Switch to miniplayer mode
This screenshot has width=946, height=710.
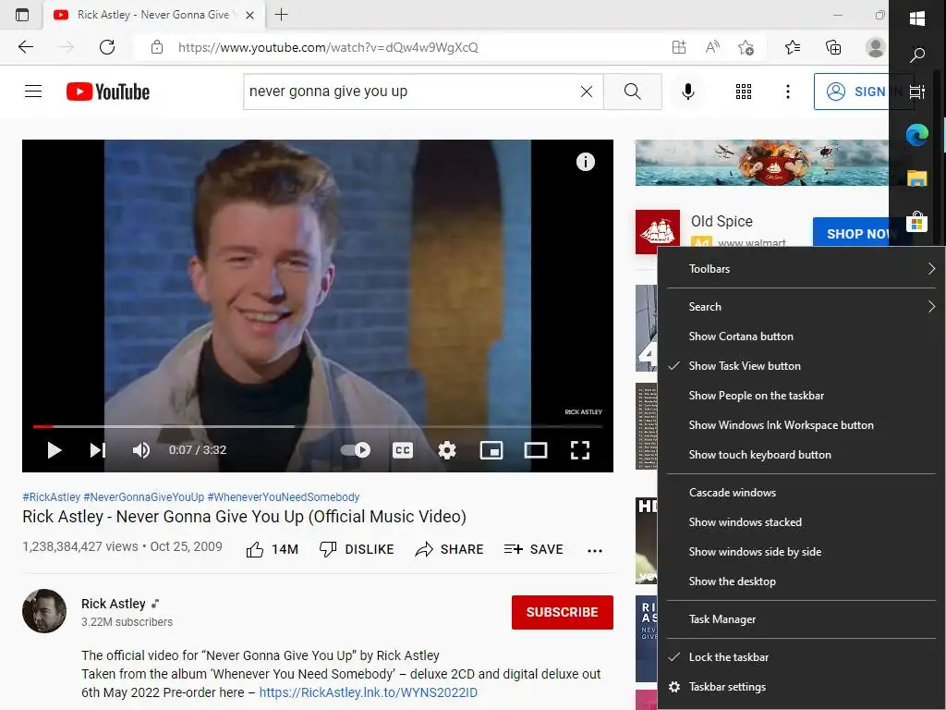coord(491,450)
